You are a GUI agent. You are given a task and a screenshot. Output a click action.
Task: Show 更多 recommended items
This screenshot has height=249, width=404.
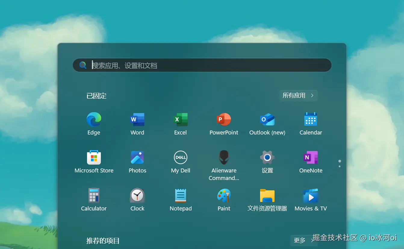pyautogui.click(x=304, y=240)
